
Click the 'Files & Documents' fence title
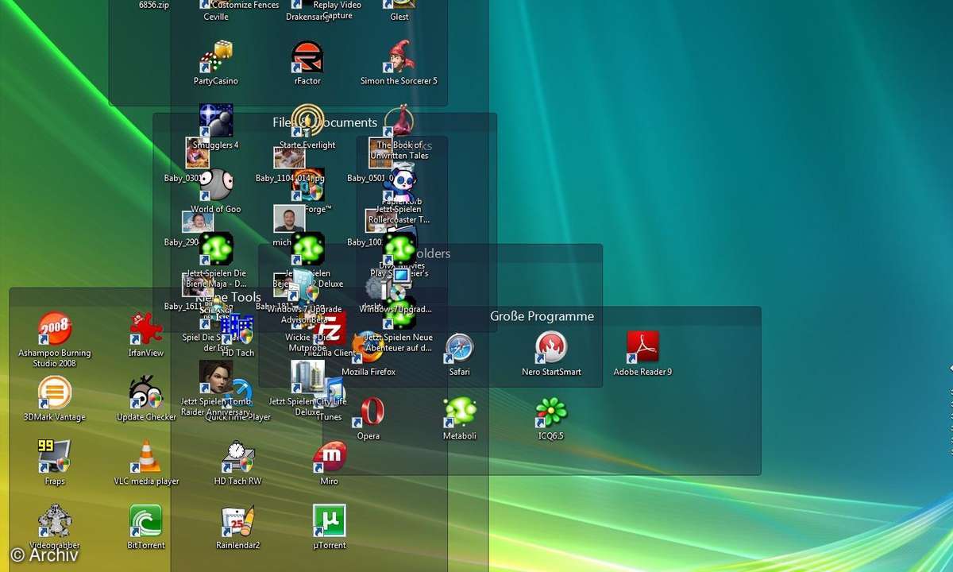325,122
